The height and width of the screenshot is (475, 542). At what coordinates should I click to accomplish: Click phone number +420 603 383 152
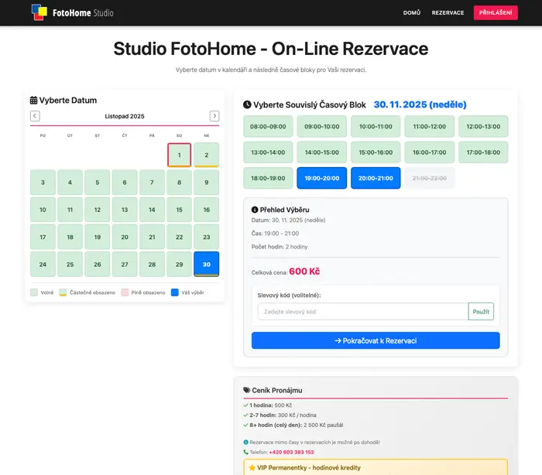[x=291, y=453]
